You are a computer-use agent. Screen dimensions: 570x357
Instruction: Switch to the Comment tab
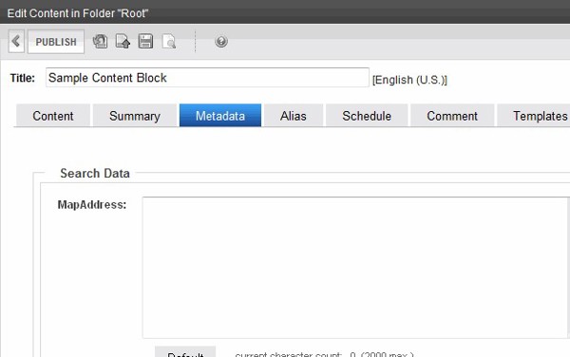click(x=452, y=116)
